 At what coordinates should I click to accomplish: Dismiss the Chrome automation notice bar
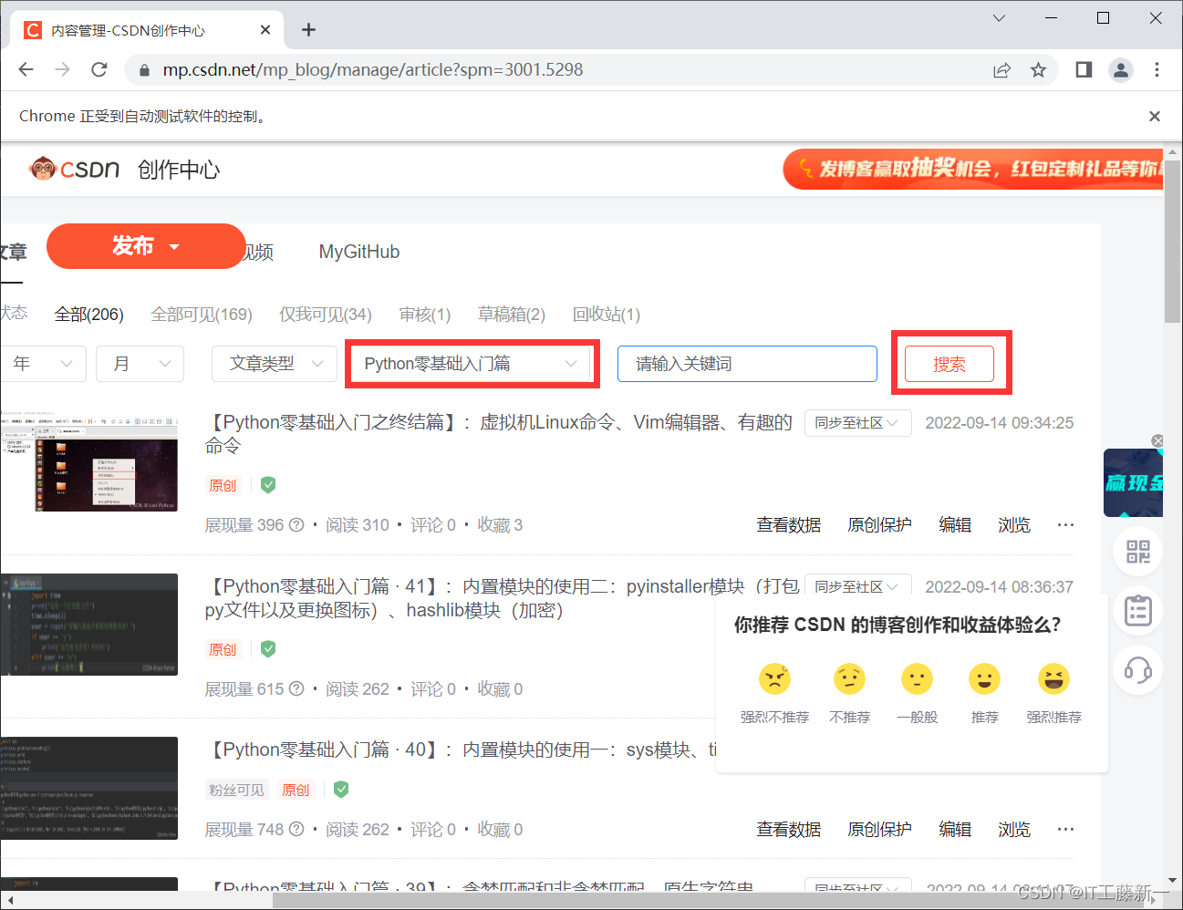coord(1155,116)
